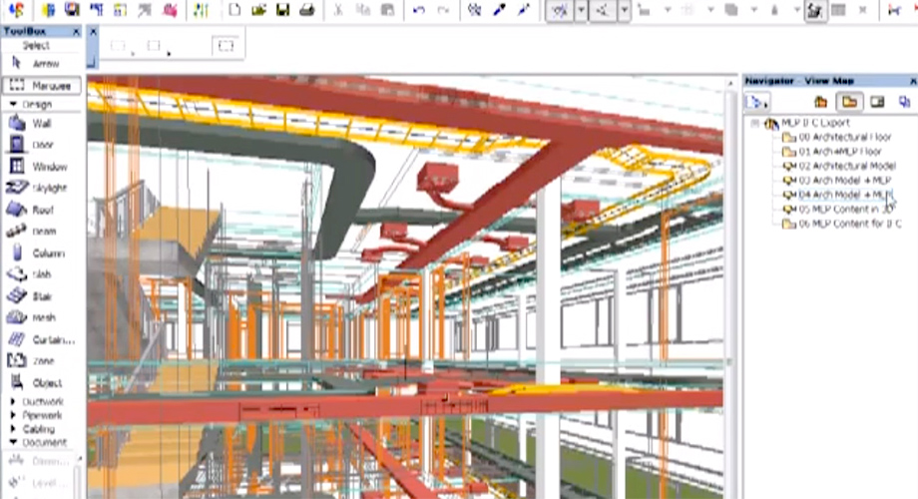Switch Navigator to Layout Book icon
918x499 pixels.
click(x=877, y=102)
